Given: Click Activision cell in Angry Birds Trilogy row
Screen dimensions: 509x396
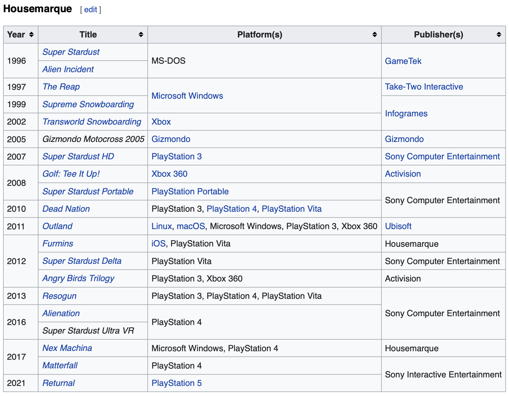Looking at the screenshot, I should tap(443, 278).
